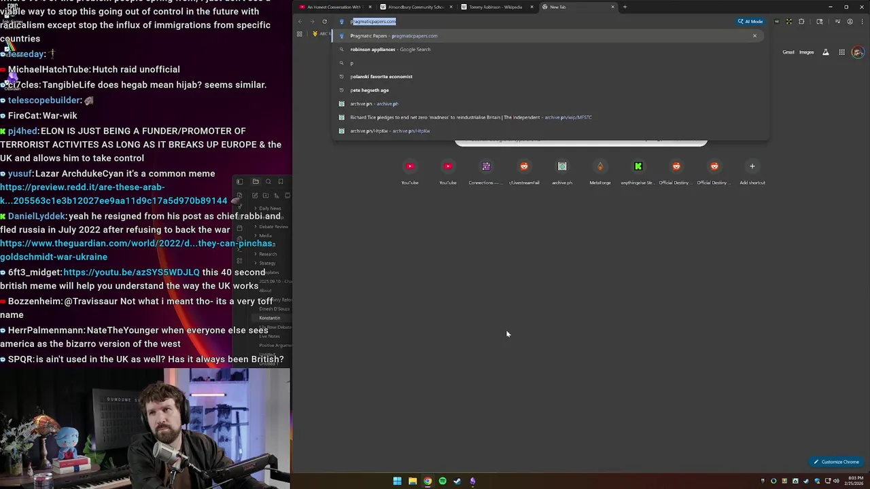Open the anythingelse Kick shortcut tile

coord(638,170)
